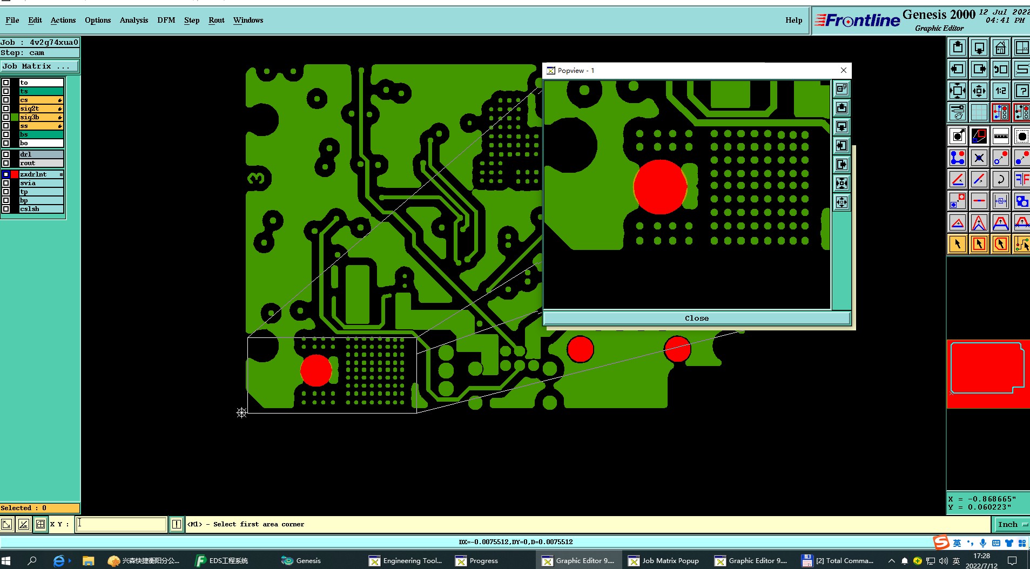
Task: Expand hidden system tray icons chevron
Action: pos(891,561)
